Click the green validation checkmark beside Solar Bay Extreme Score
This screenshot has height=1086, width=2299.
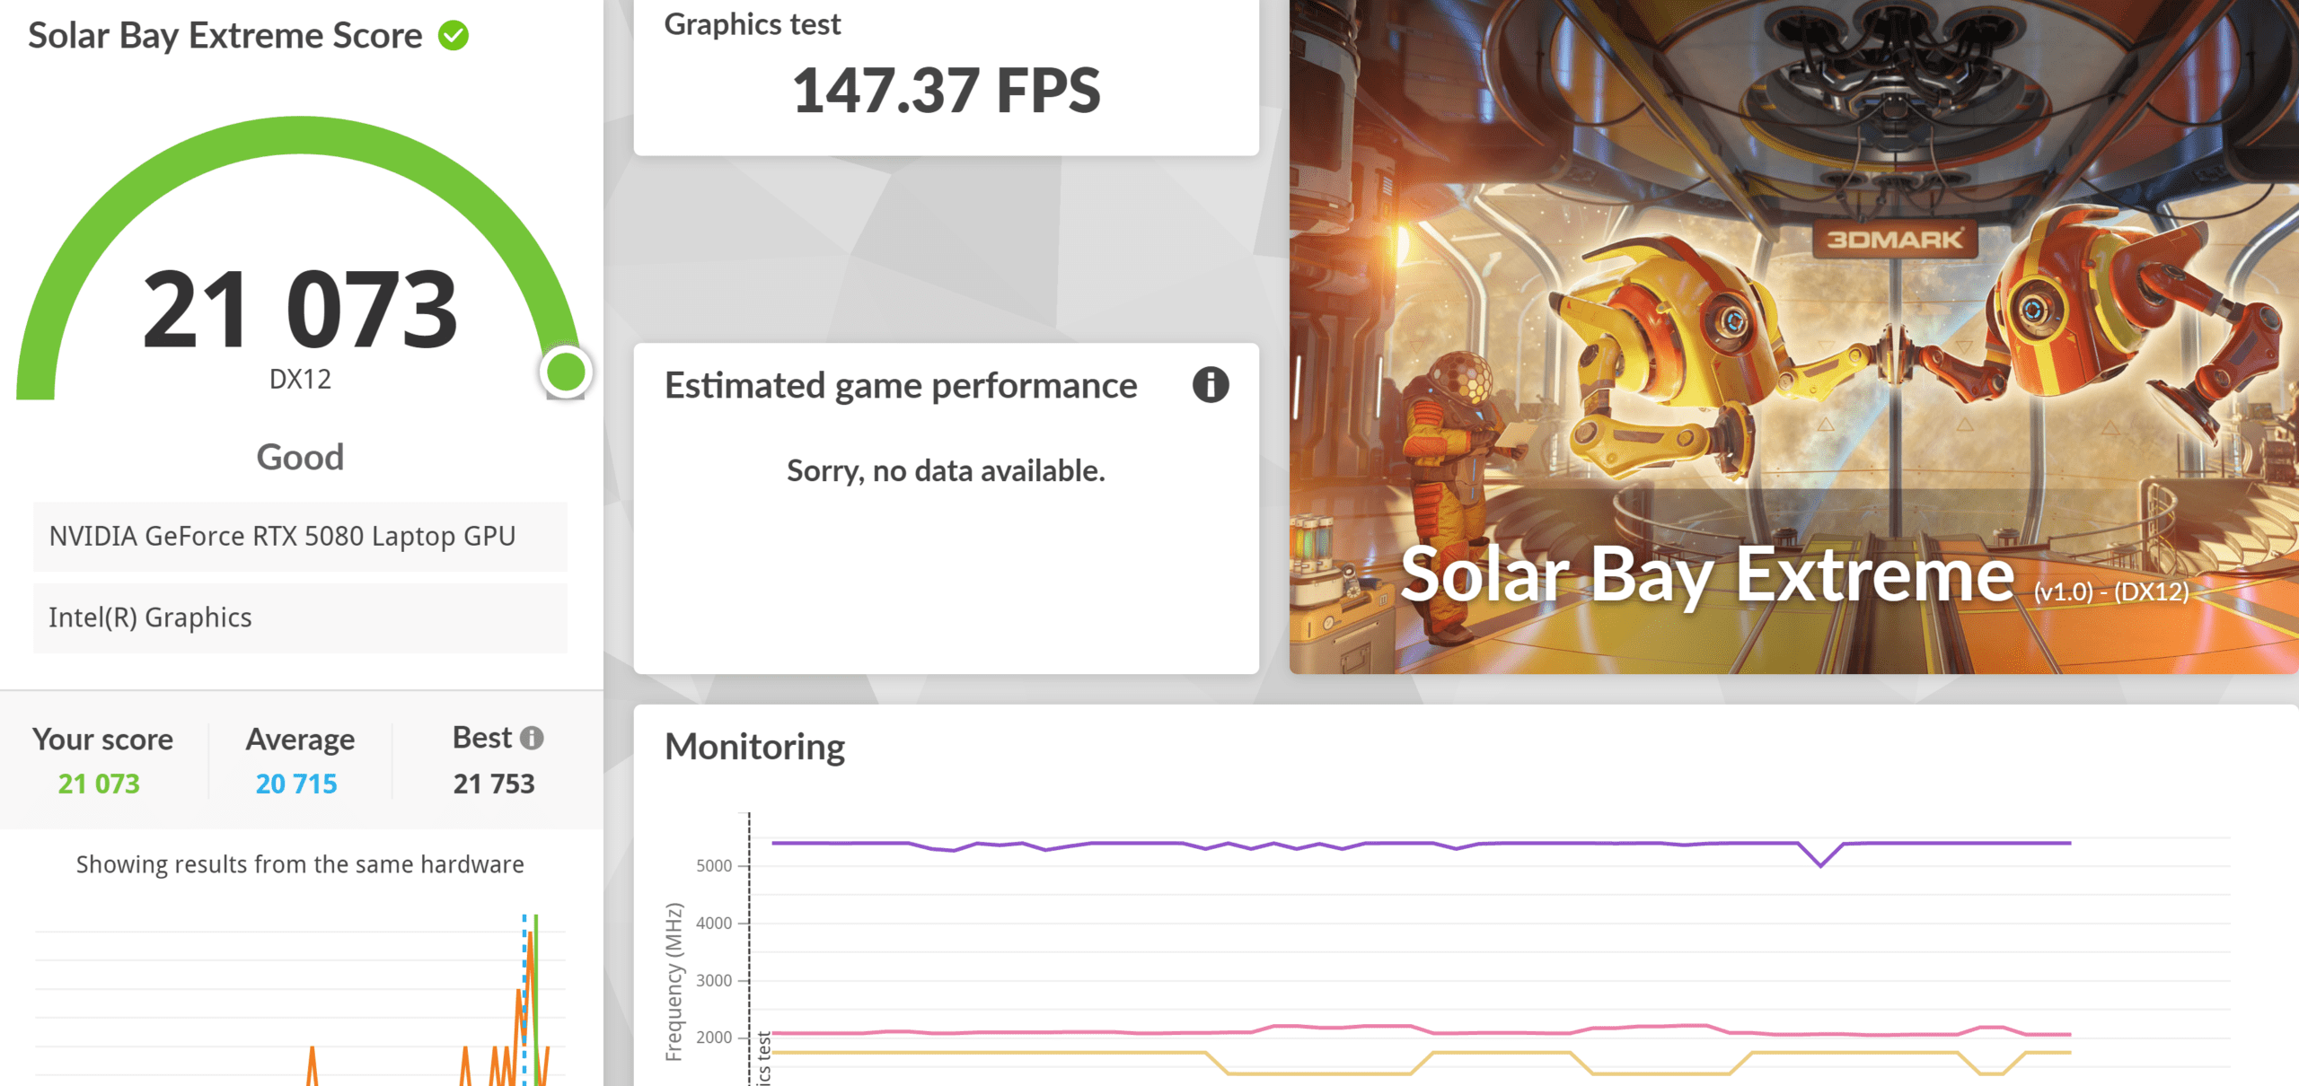(x=454, y=36)
